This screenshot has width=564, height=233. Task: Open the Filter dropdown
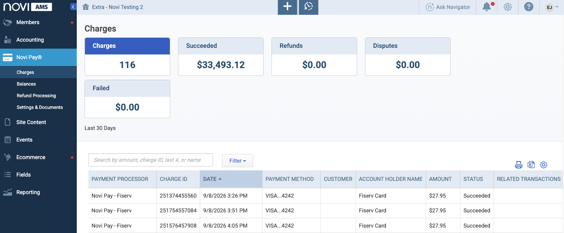(x=238, y=161)
